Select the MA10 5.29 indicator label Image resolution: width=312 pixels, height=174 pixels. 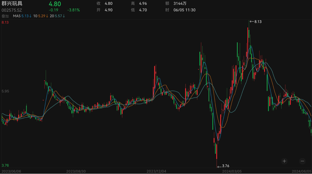(x=41, y=16)
